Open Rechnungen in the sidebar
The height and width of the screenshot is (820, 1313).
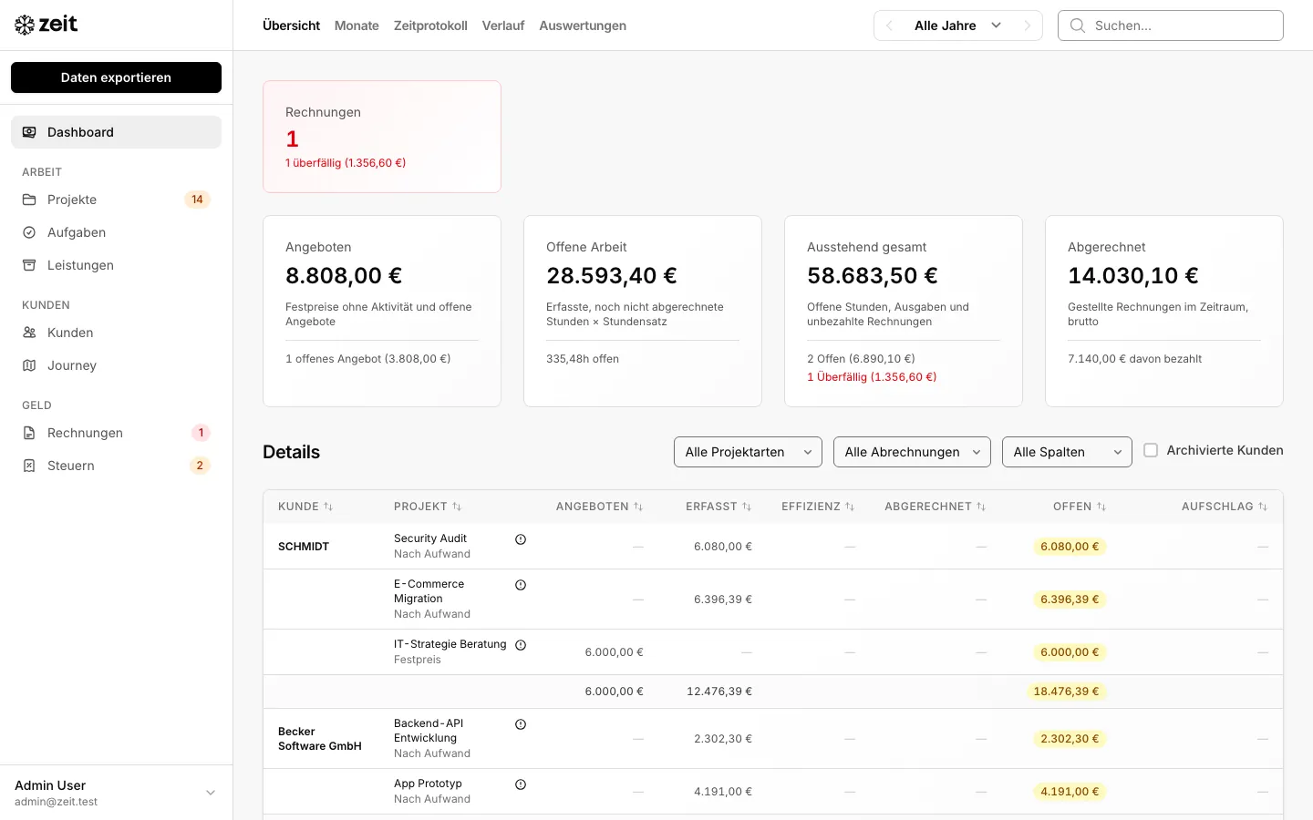116,433
